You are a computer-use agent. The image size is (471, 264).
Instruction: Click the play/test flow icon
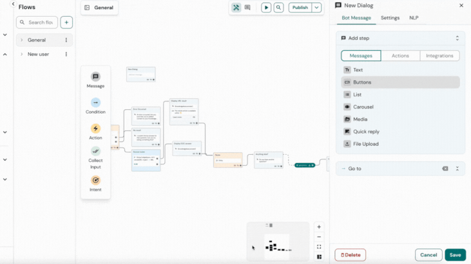coord(266,8)
